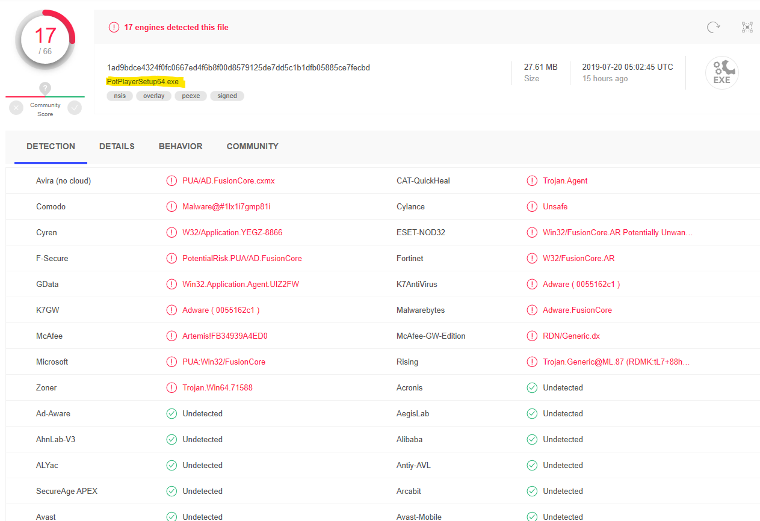The height and width of the screenshot is (521, 760).
Task: Click Rising detection alert icon
Action: tap(532, 362)
